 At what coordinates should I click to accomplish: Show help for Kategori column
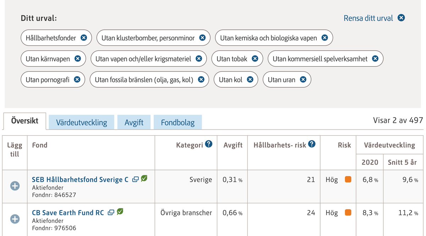pos(209,144)
